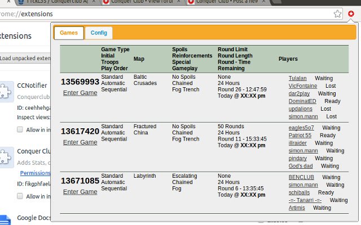Click schiballs' Ready status

[x=326, y=192]
